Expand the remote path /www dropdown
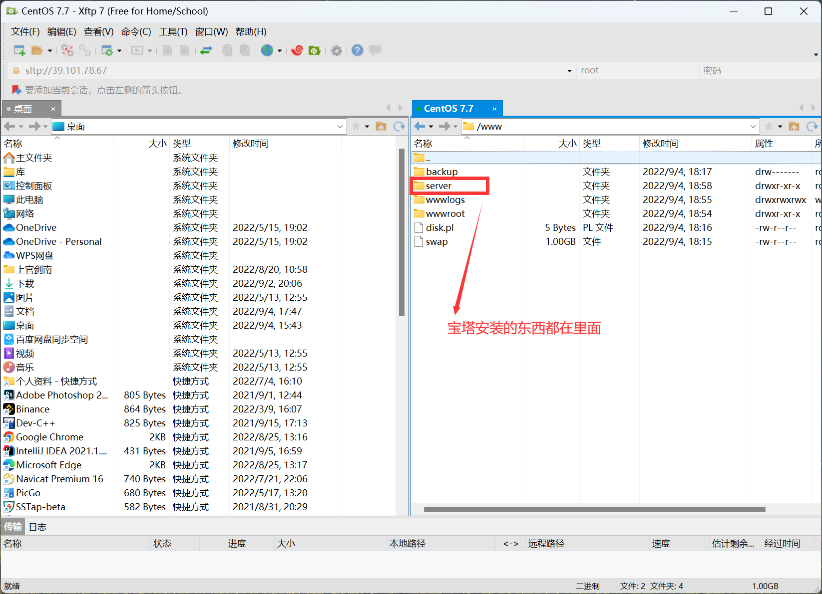 click(753, 127)
